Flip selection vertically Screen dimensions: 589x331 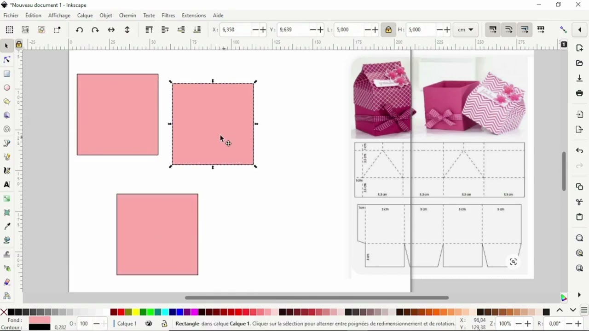coord(127,29)
